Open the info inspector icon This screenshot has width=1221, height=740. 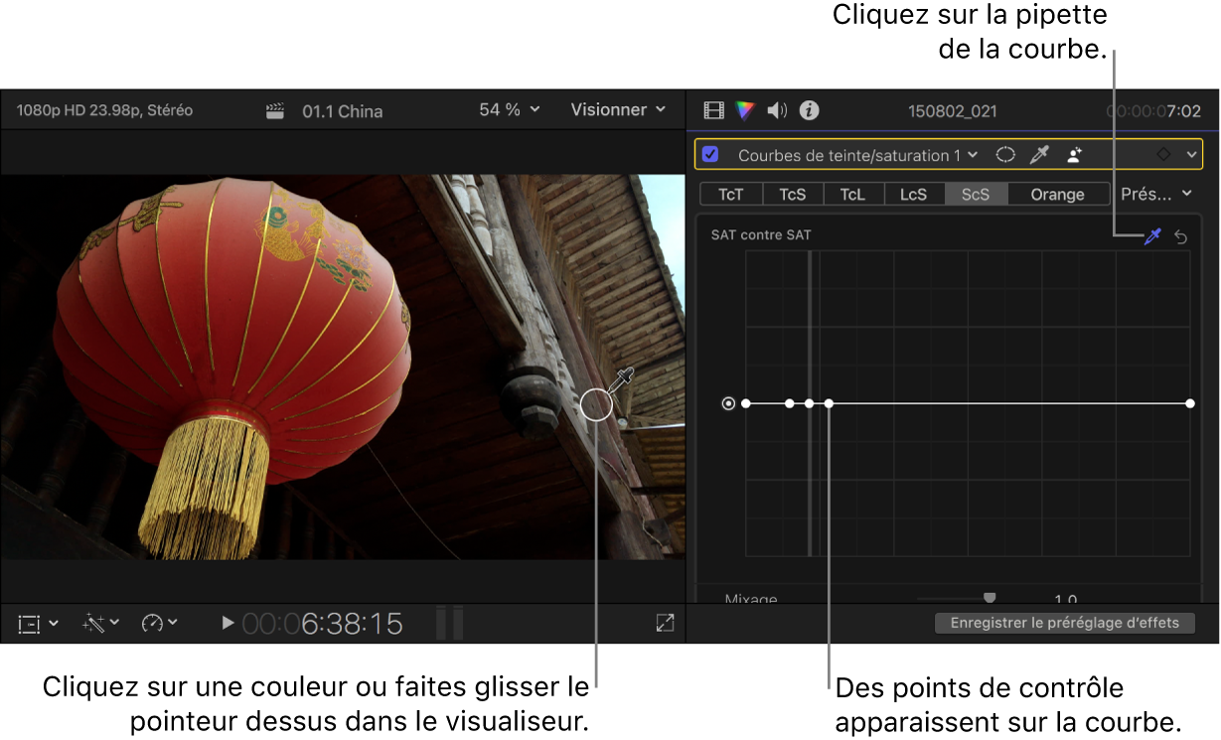point(810,110)
